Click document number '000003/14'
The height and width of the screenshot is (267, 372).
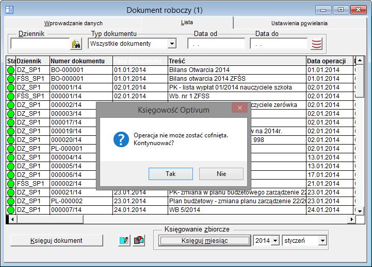66,114
